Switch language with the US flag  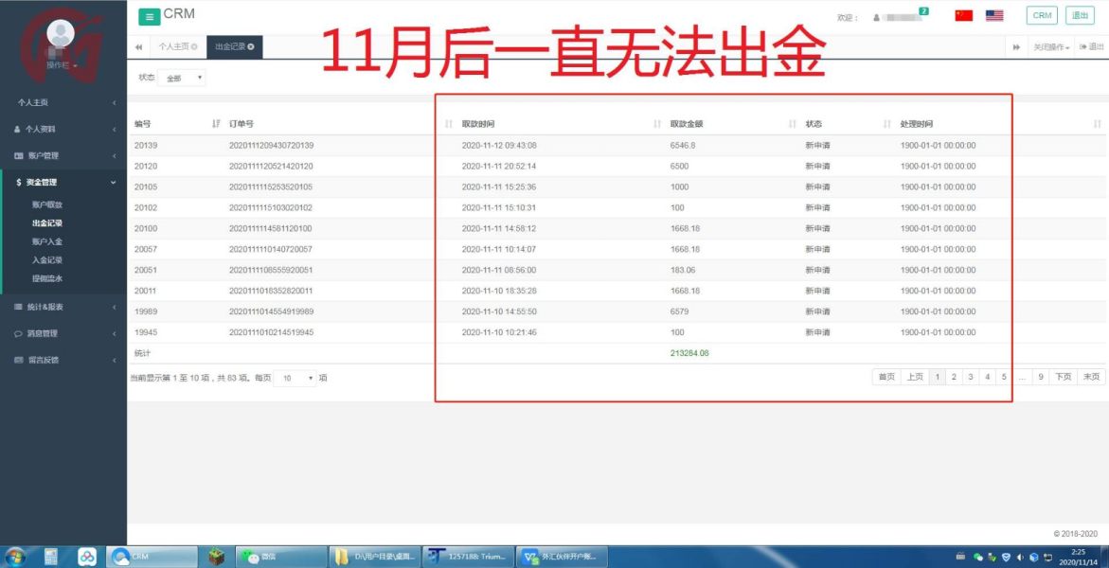click(x=994, y=15)
